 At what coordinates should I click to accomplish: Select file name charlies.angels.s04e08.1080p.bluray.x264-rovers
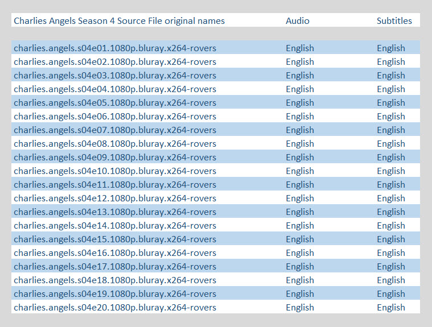click(x=115, y=144)
